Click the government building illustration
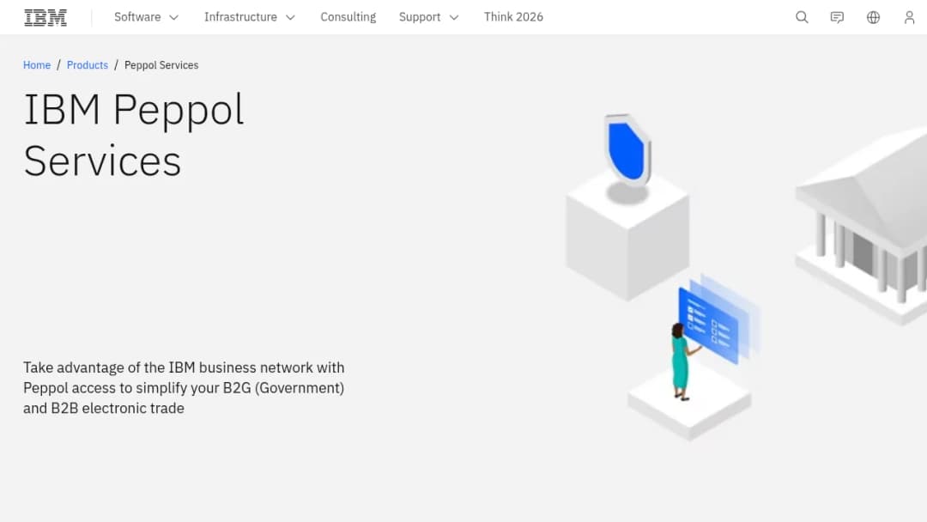Image resolution: width=927 pixels, height=522 pixels. coord(862,228)
